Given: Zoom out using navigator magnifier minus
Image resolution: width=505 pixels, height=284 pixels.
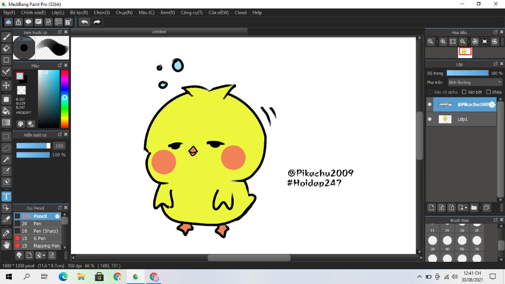Looking at the screenshot, I should click(x=463, y=41).
